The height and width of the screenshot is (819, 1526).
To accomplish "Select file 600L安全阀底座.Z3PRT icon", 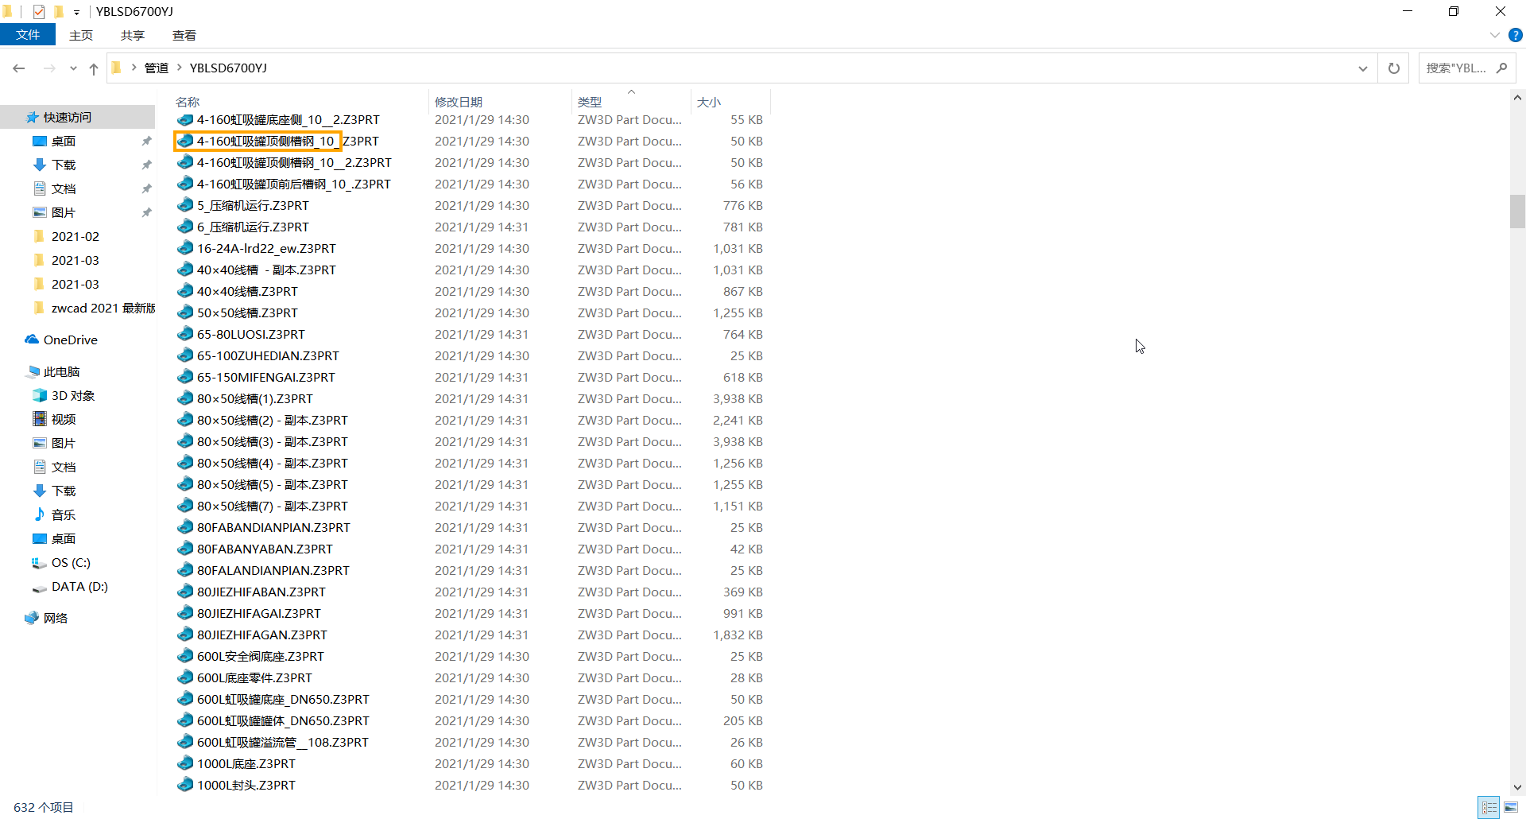I will point(185,656).
